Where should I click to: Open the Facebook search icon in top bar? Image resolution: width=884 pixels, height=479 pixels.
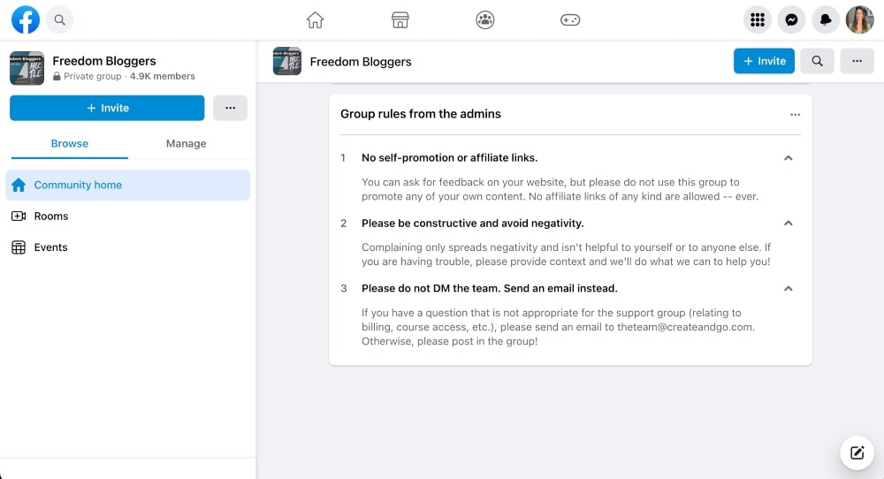[59, 19]
